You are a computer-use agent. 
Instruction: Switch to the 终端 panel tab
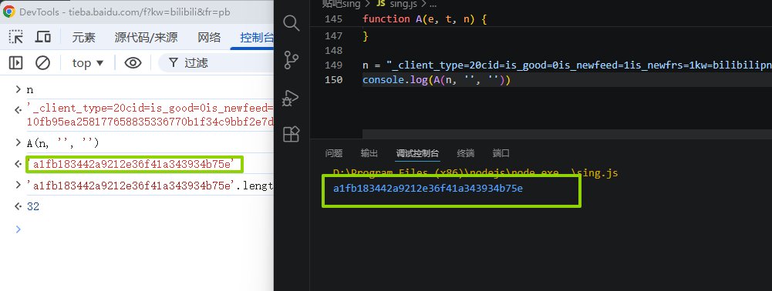coord(466,153)
